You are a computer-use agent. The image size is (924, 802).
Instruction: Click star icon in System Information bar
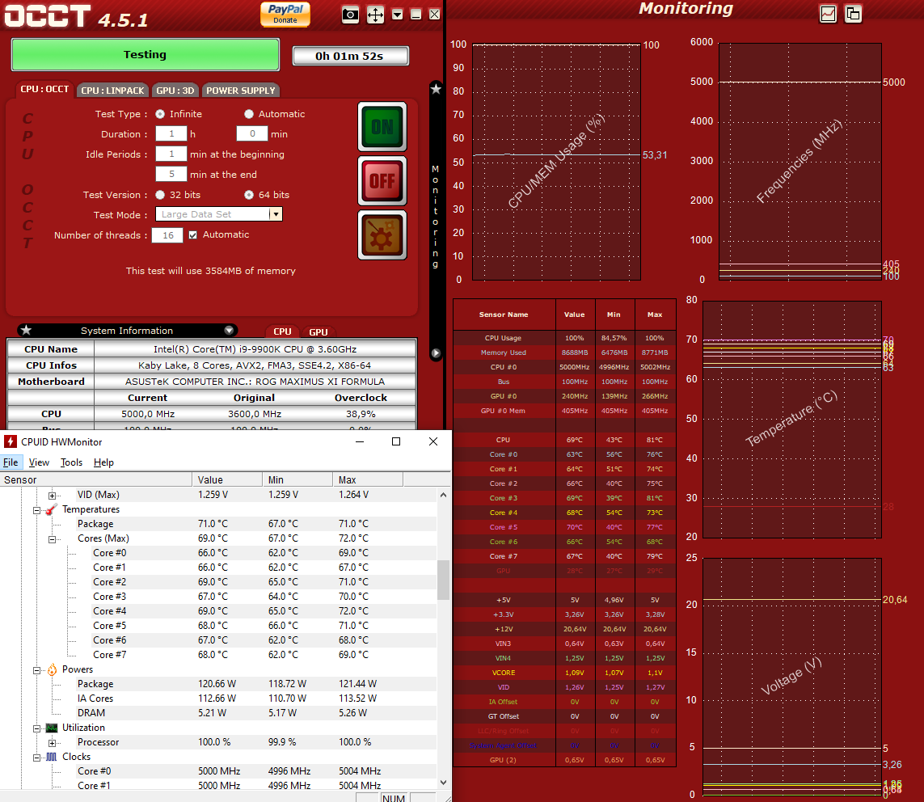tap(26, 330)
